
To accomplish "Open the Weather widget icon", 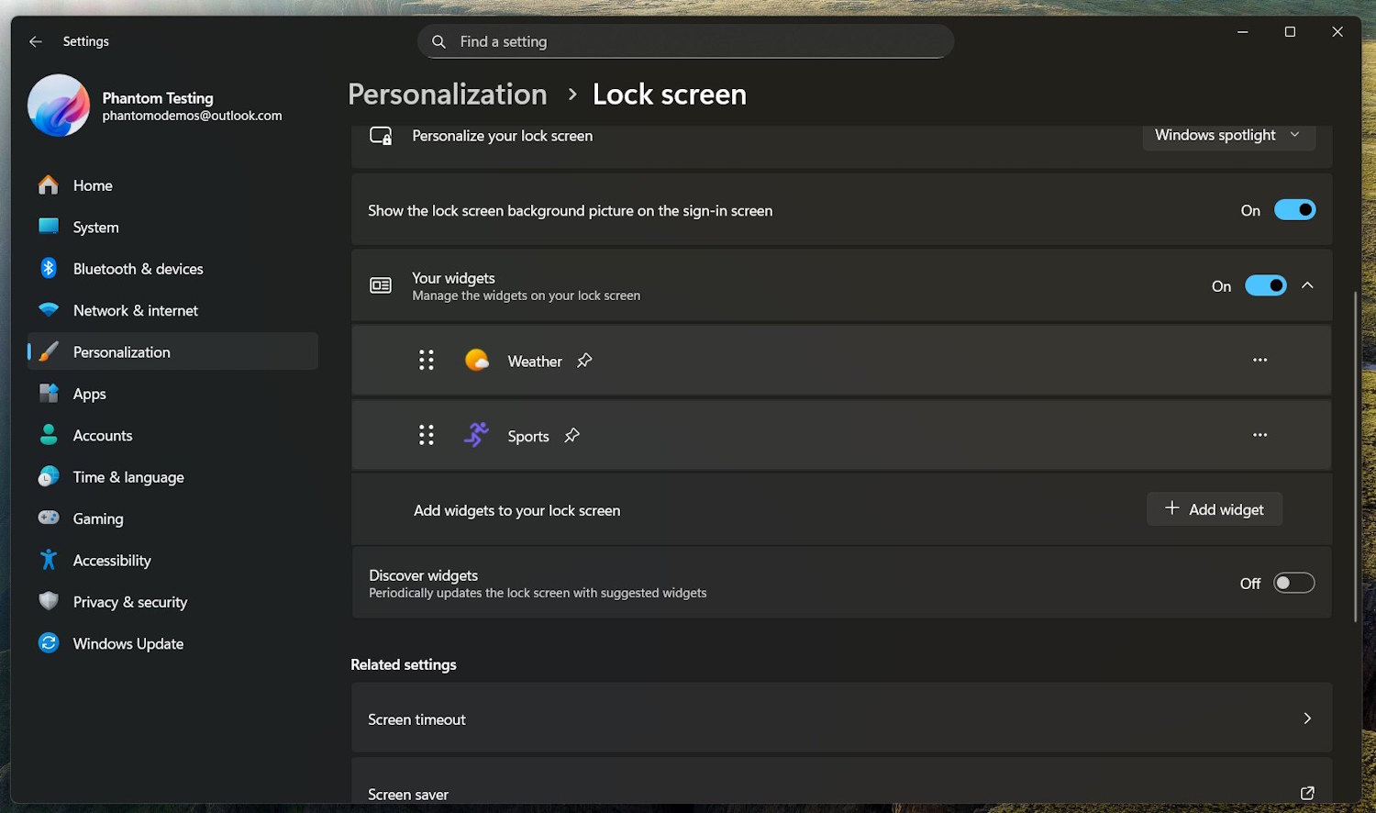I will [476, 360].
